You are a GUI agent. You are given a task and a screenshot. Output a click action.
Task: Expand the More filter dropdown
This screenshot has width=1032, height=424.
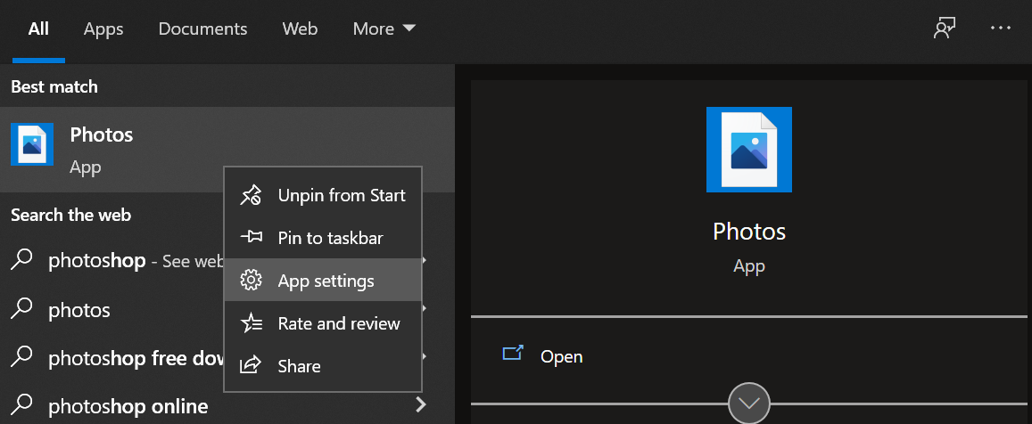click(x=384, y=29)
